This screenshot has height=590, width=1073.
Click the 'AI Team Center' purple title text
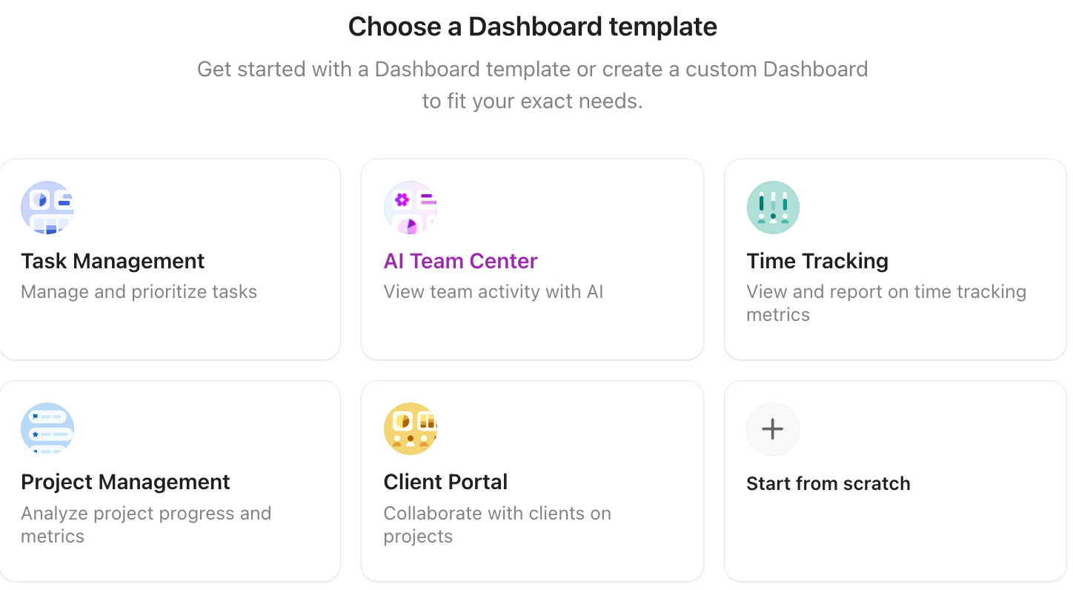click(460, 261)
